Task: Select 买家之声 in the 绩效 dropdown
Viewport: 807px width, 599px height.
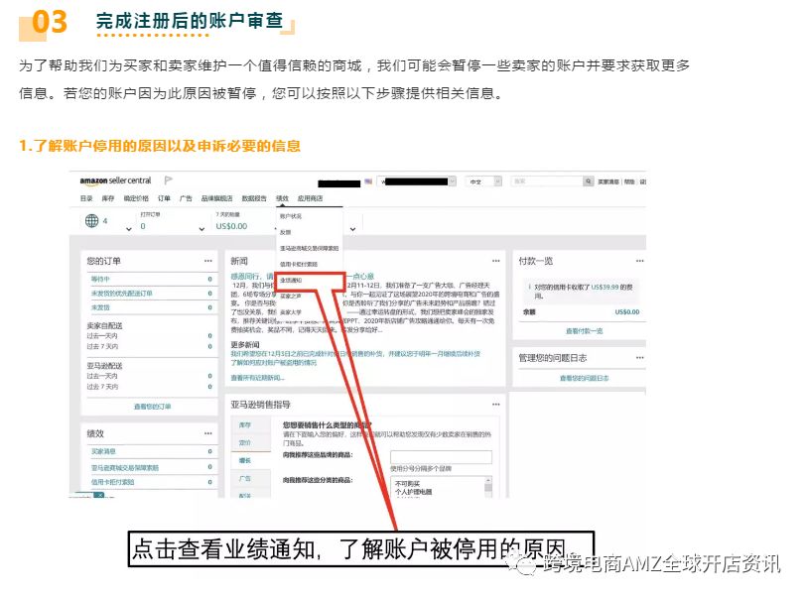Action: 291,297
